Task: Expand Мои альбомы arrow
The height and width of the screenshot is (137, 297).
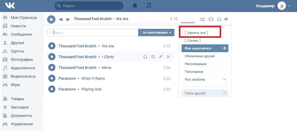Action: tap(224, 80)
